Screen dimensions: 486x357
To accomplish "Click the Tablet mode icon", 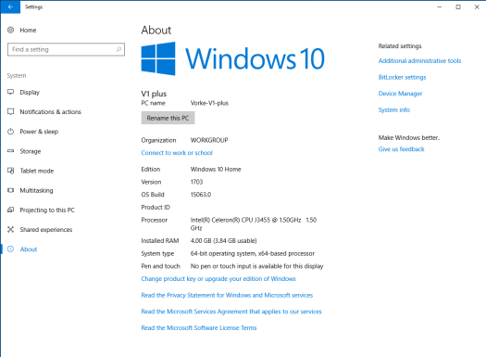I will [10, 171].
